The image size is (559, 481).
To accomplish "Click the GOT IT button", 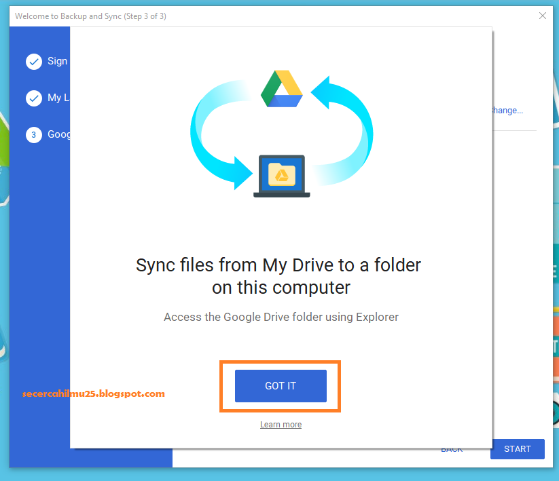I will [280, 385].
